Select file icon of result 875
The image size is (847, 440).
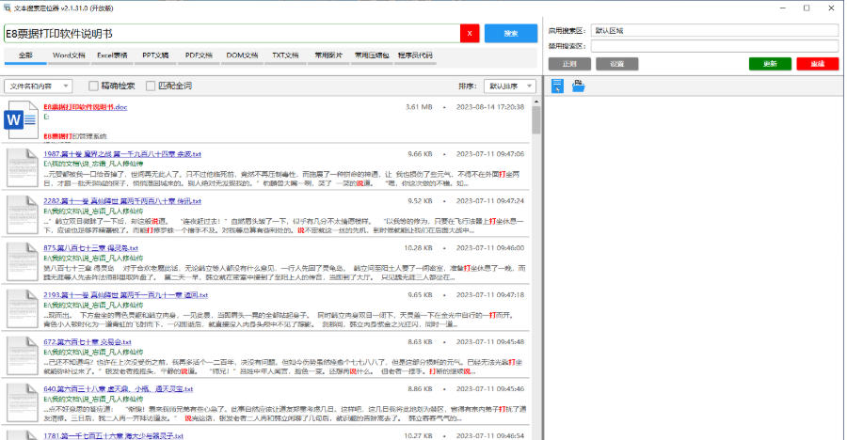click(x=22, y=261)
